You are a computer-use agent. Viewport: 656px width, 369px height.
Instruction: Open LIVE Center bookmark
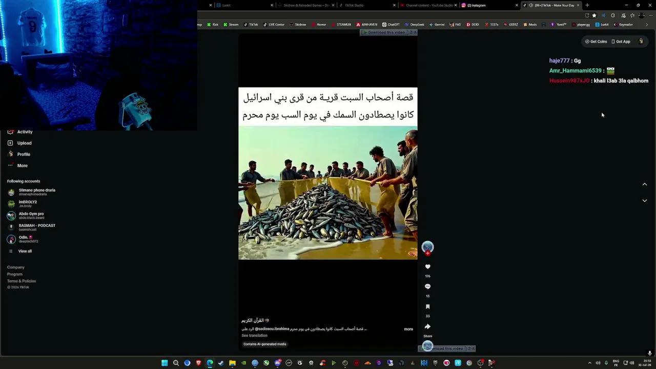coord(274,25)
